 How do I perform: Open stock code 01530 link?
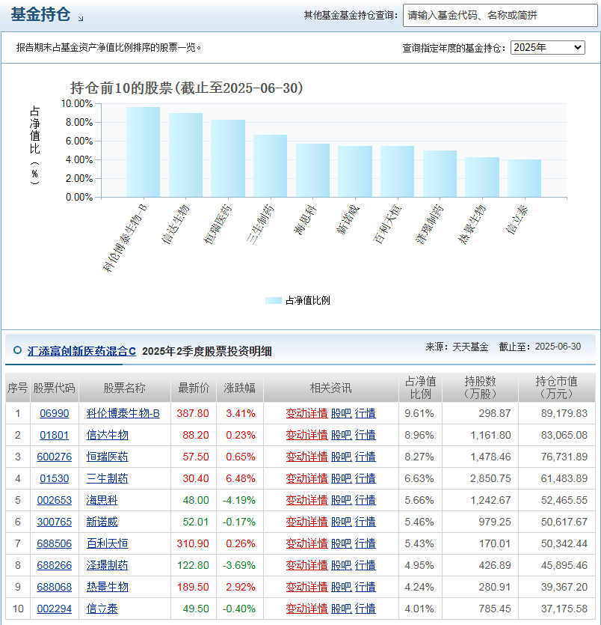[x=54, y=478]
